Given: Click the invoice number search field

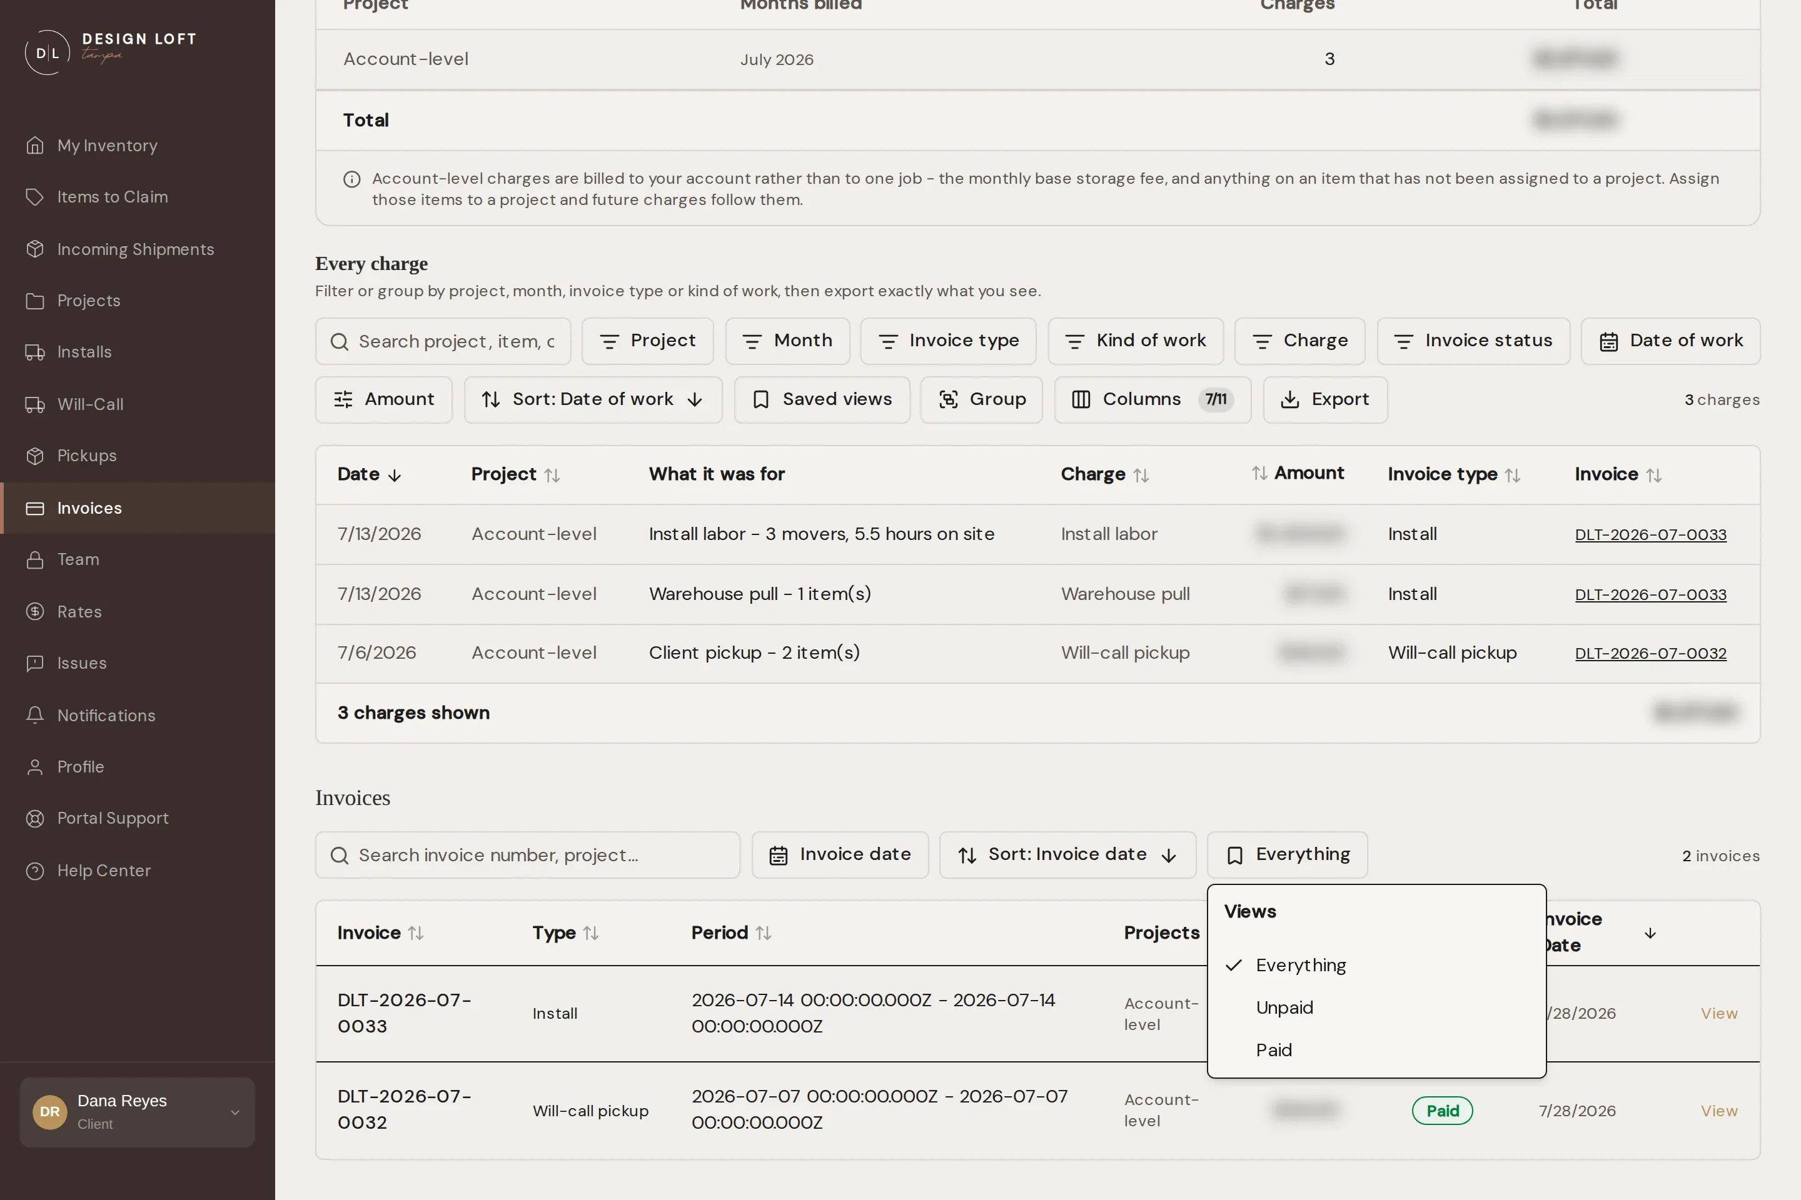Looking at the screenshot, I should point(528,855).
